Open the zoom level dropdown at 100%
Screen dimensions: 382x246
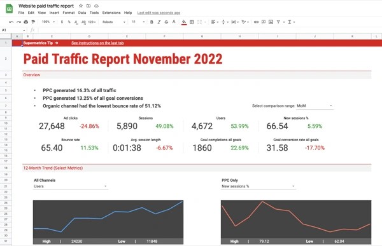pyautogui.click(x=48, y=22)
